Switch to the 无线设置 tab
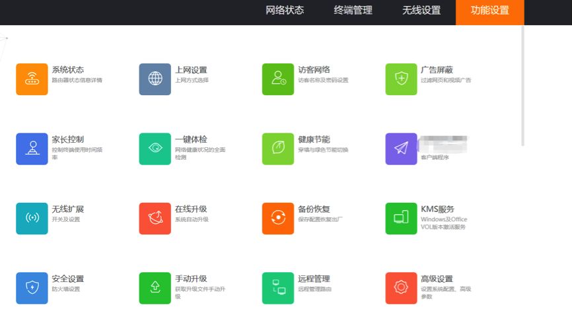The width and height of the screenshot is (572, 321). coord(421,10)
